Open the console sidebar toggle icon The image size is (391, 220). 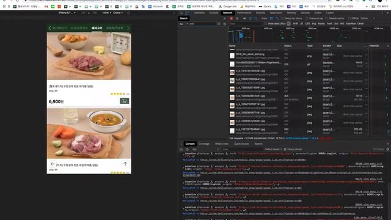181,149
